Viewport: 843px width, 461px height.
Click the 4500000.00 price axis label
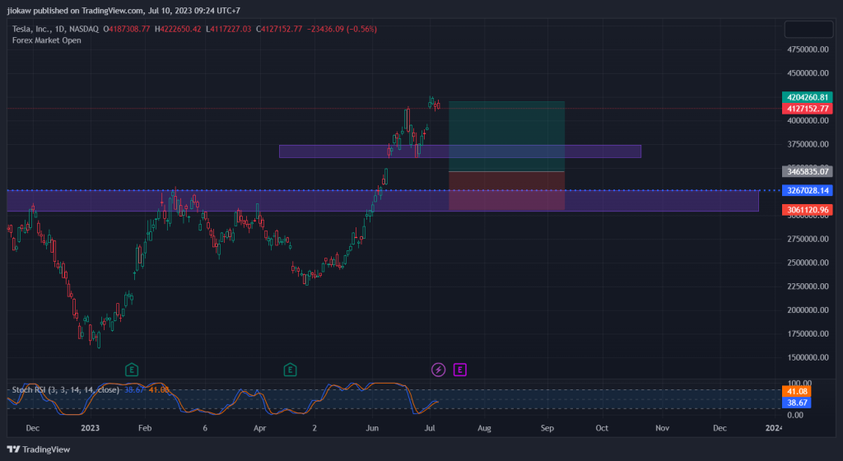pos(808,73)
